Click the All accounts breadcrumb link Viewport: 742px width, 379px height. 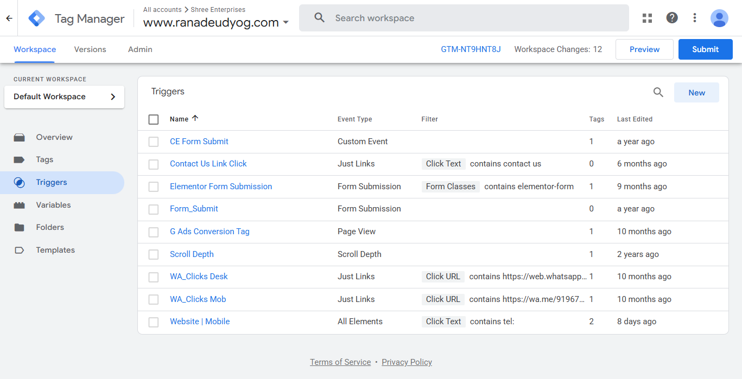(162, 10)
